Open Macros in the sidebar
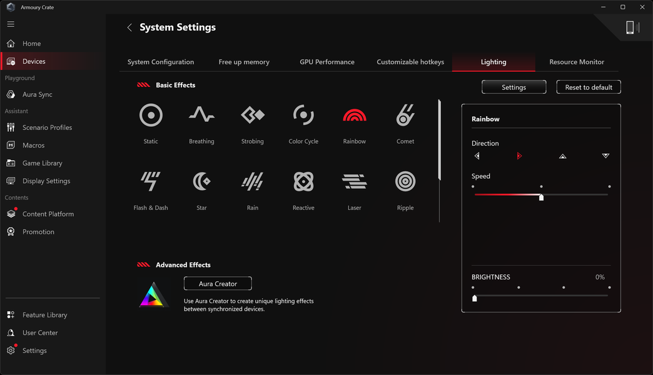Image resolution: width=653 pixels, height=375 pixels. (53, 145)
